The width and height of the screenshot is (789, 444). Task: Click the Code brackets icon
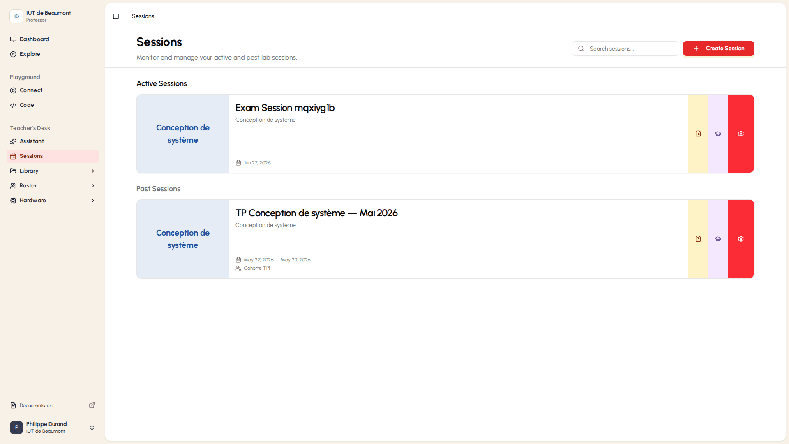[13, 105]
